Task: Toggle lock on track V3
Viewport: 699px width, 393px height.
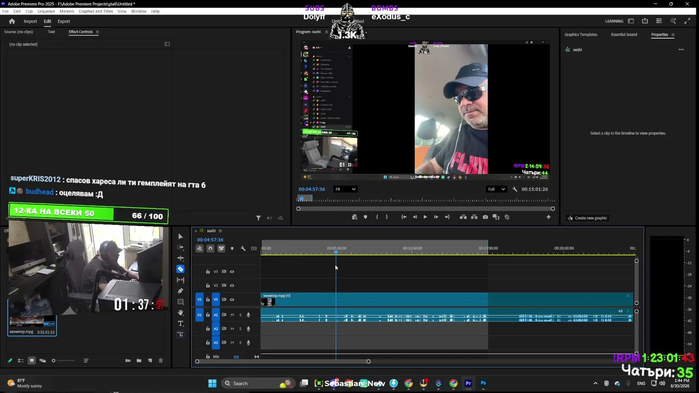Action: [x=208, y=271]
